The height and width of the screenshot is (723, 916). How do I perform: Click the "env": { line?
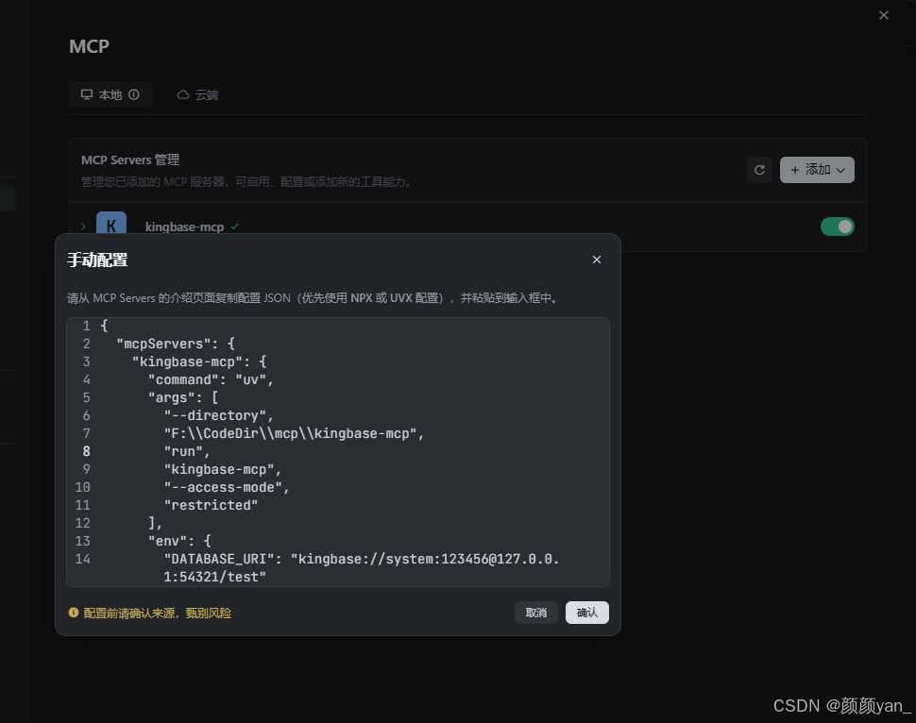click(x=179, y=541)
